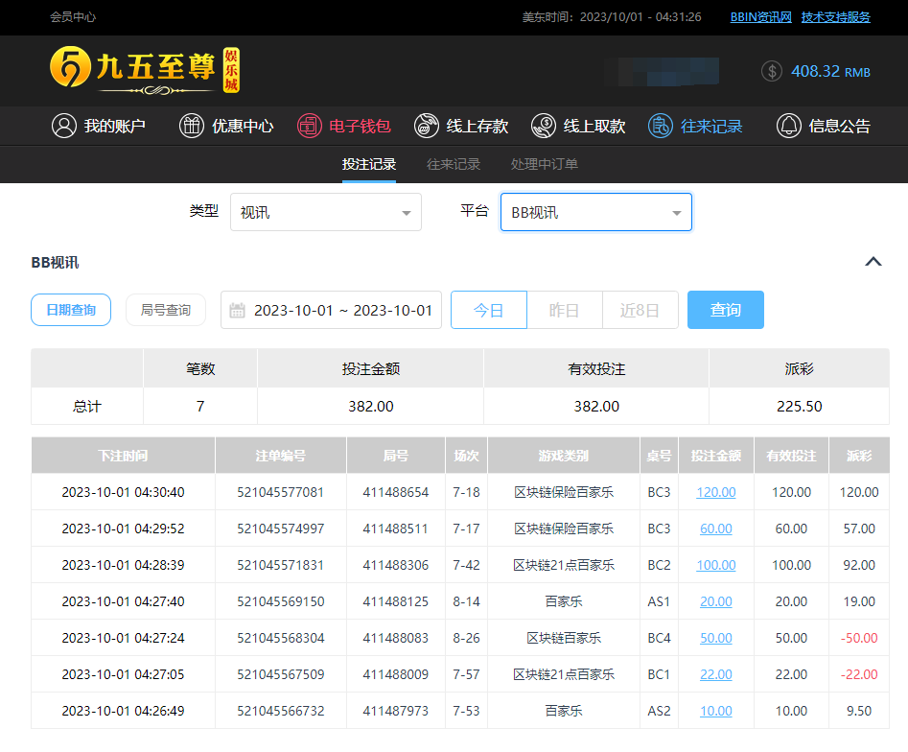Select the 电子钱包 wallet icon
Image resolution: width=908 pixels, height=752 pixels.
click(x=309, y=126)
